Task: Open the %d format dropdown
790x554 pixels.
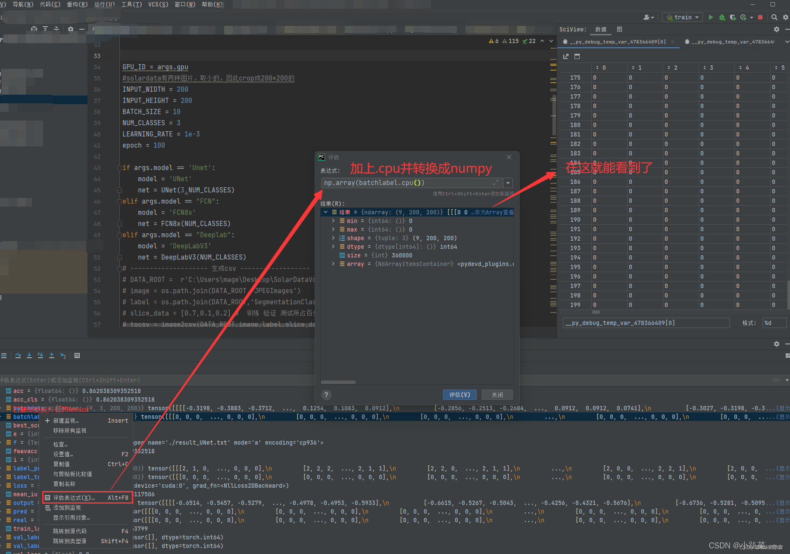Action: (774, 322)
